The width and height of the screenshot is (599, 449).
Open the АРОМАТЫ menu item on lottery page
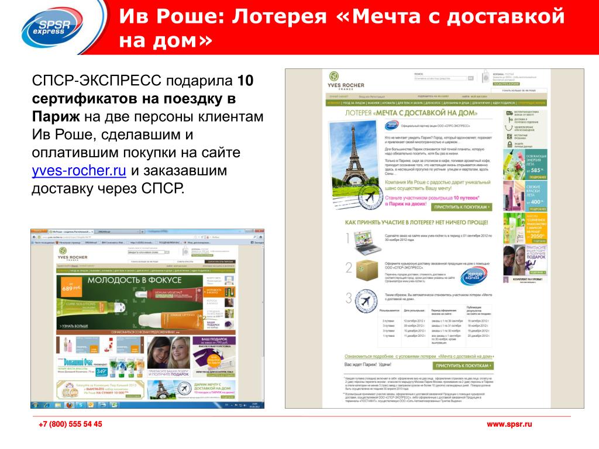388,103
